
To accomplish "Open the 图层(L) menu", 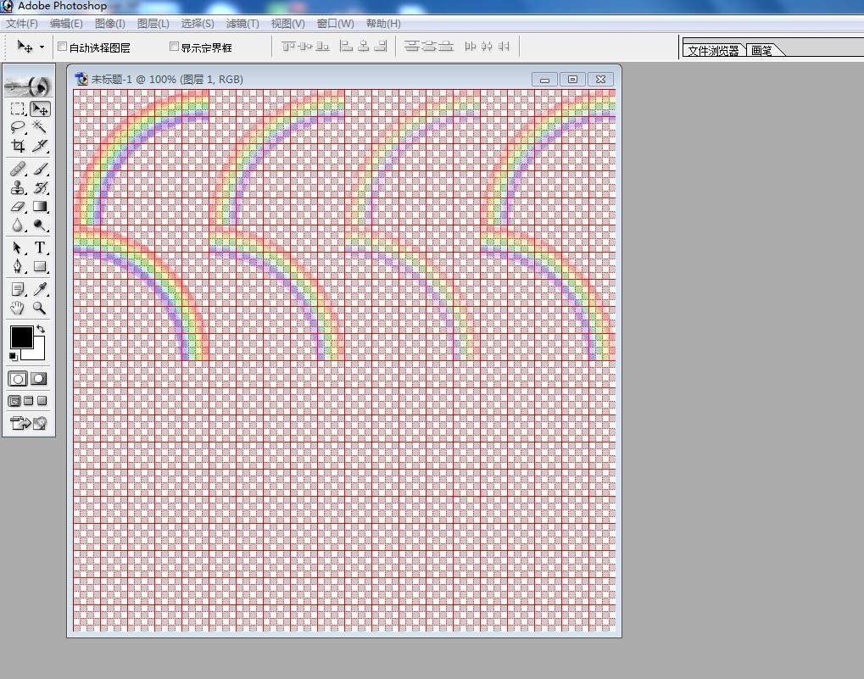I will click(153, 24).
